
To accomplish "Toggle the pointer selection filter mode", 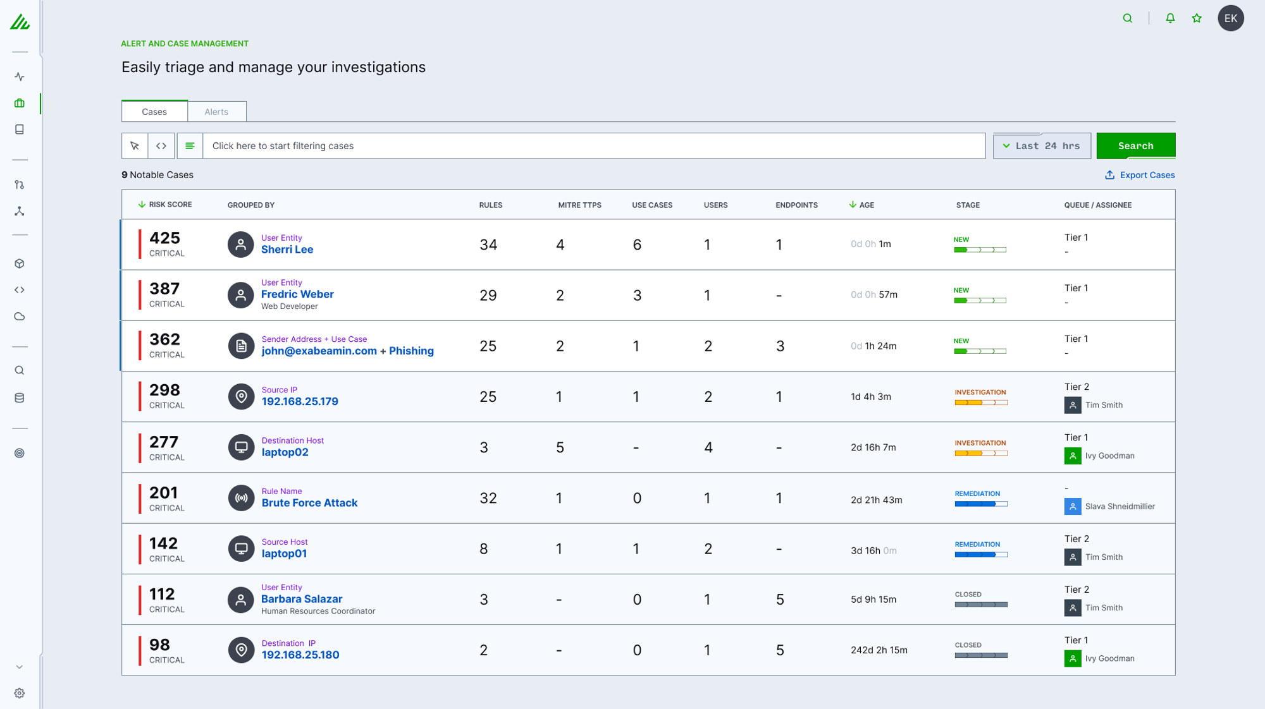I will coord(135,146).
